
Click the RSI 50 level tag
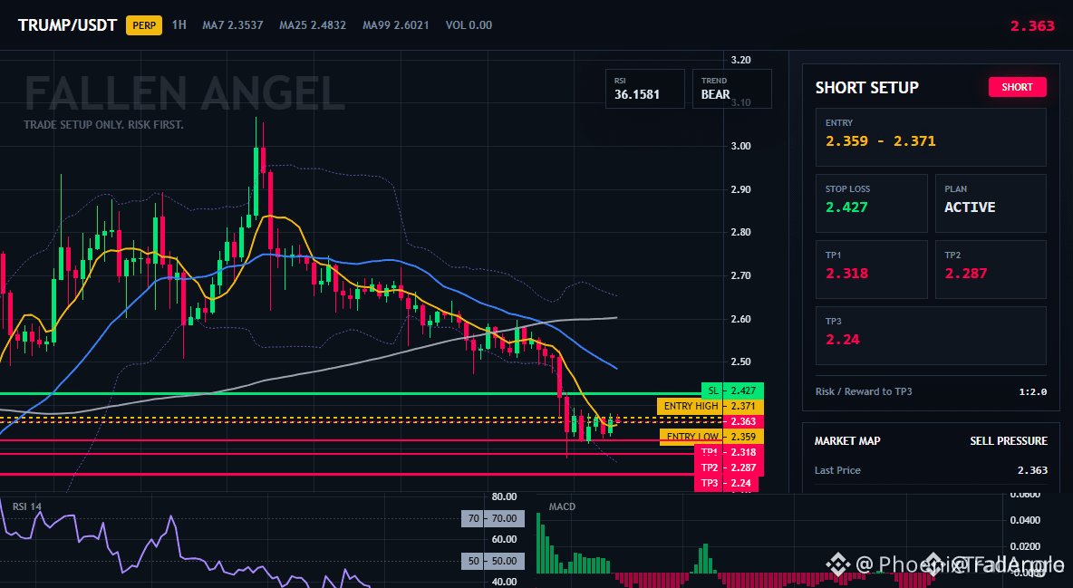point(493,562)
